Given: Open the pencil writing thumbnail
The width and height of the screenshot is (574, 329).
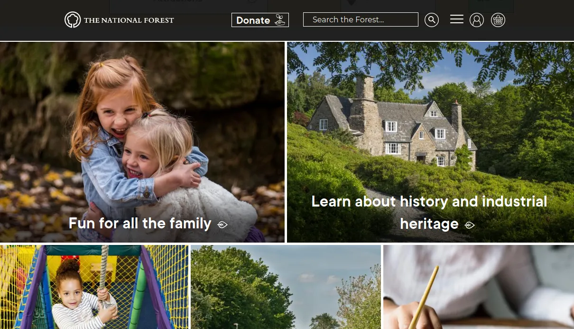Looking at the screenshot, I should click(479, 287).
